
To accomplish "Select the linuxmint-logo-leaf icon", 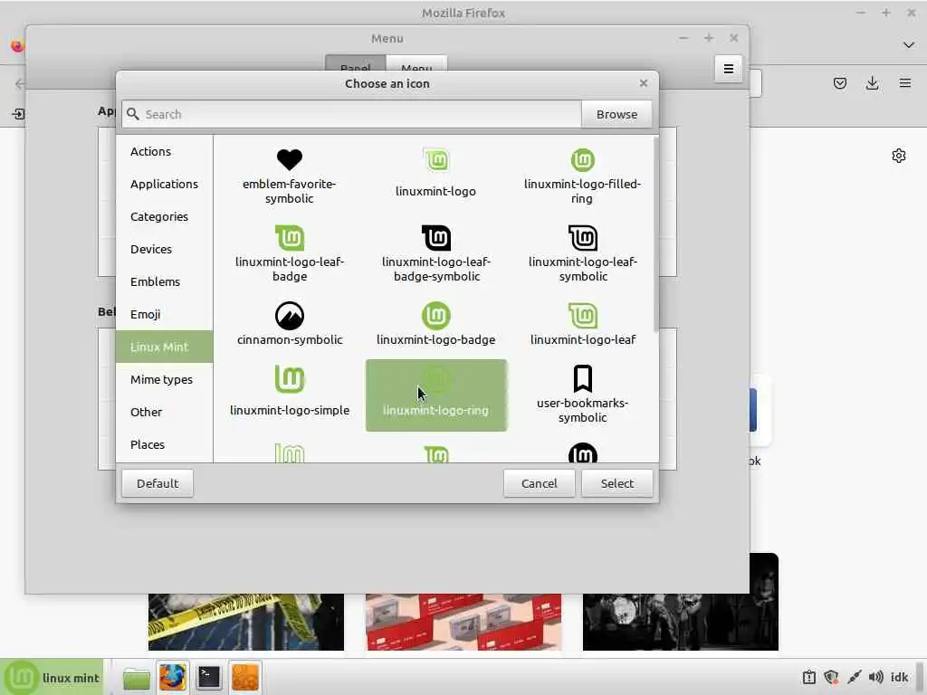I will coord(583,316).
